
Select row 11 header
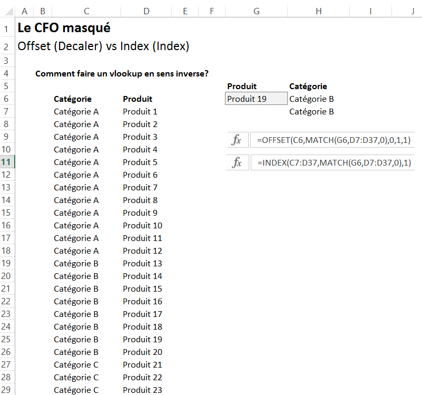7,162
